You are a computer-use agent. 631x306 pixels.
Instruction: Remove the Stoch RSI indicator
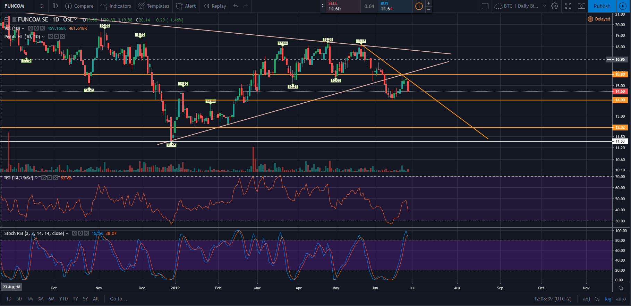point(86,233)
